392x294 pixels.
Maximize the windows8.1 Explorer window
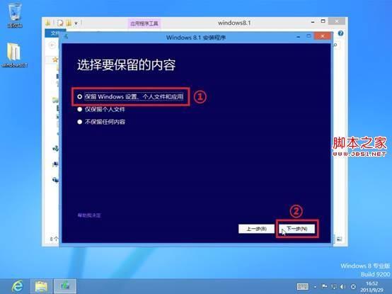coord(323,21)
